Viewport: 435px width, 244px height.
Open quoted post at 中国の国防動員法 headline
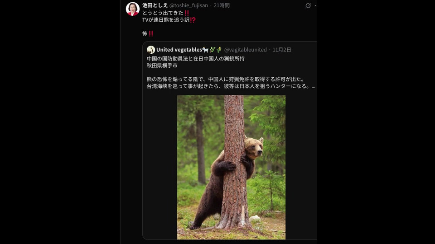pos(196,59)
